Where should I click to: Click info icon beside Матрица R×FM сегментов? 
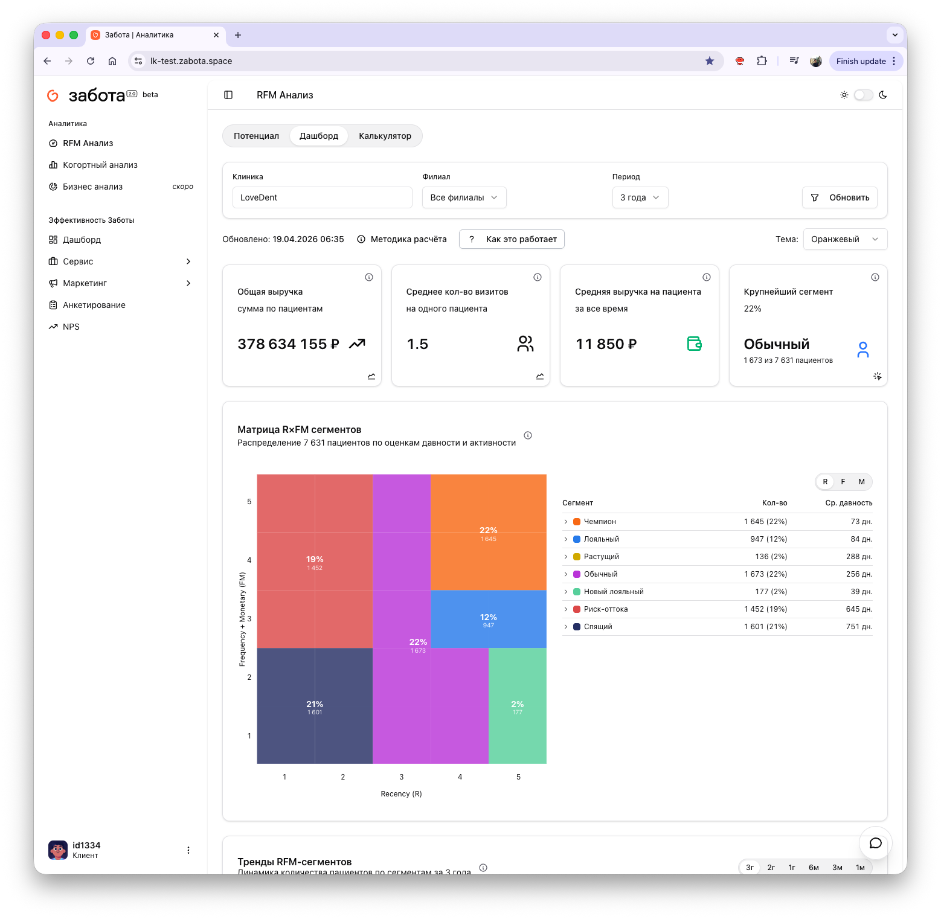(528, 435)
